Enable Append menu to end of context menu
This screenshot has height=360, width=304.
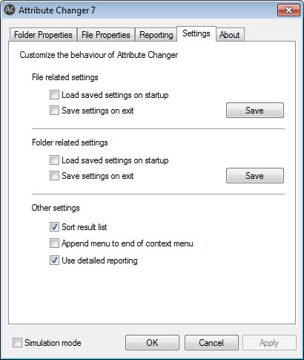[54, 243]
